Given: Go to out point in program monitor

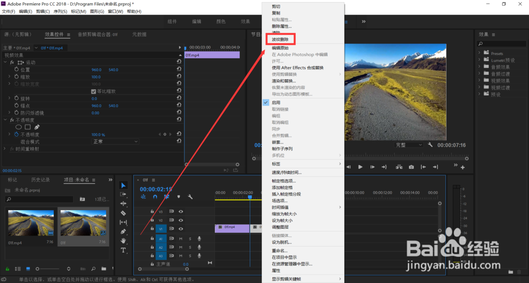Looking at the screenshot, I should pos(384,167).
